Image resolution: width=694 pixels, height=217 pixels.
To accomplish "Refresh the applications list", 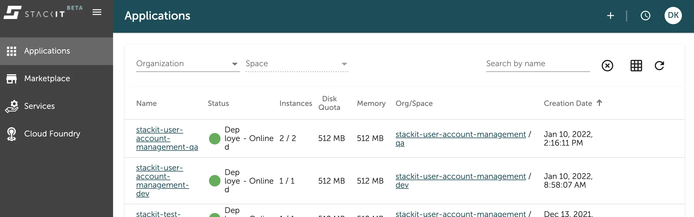I will click(x=659, y=66).
